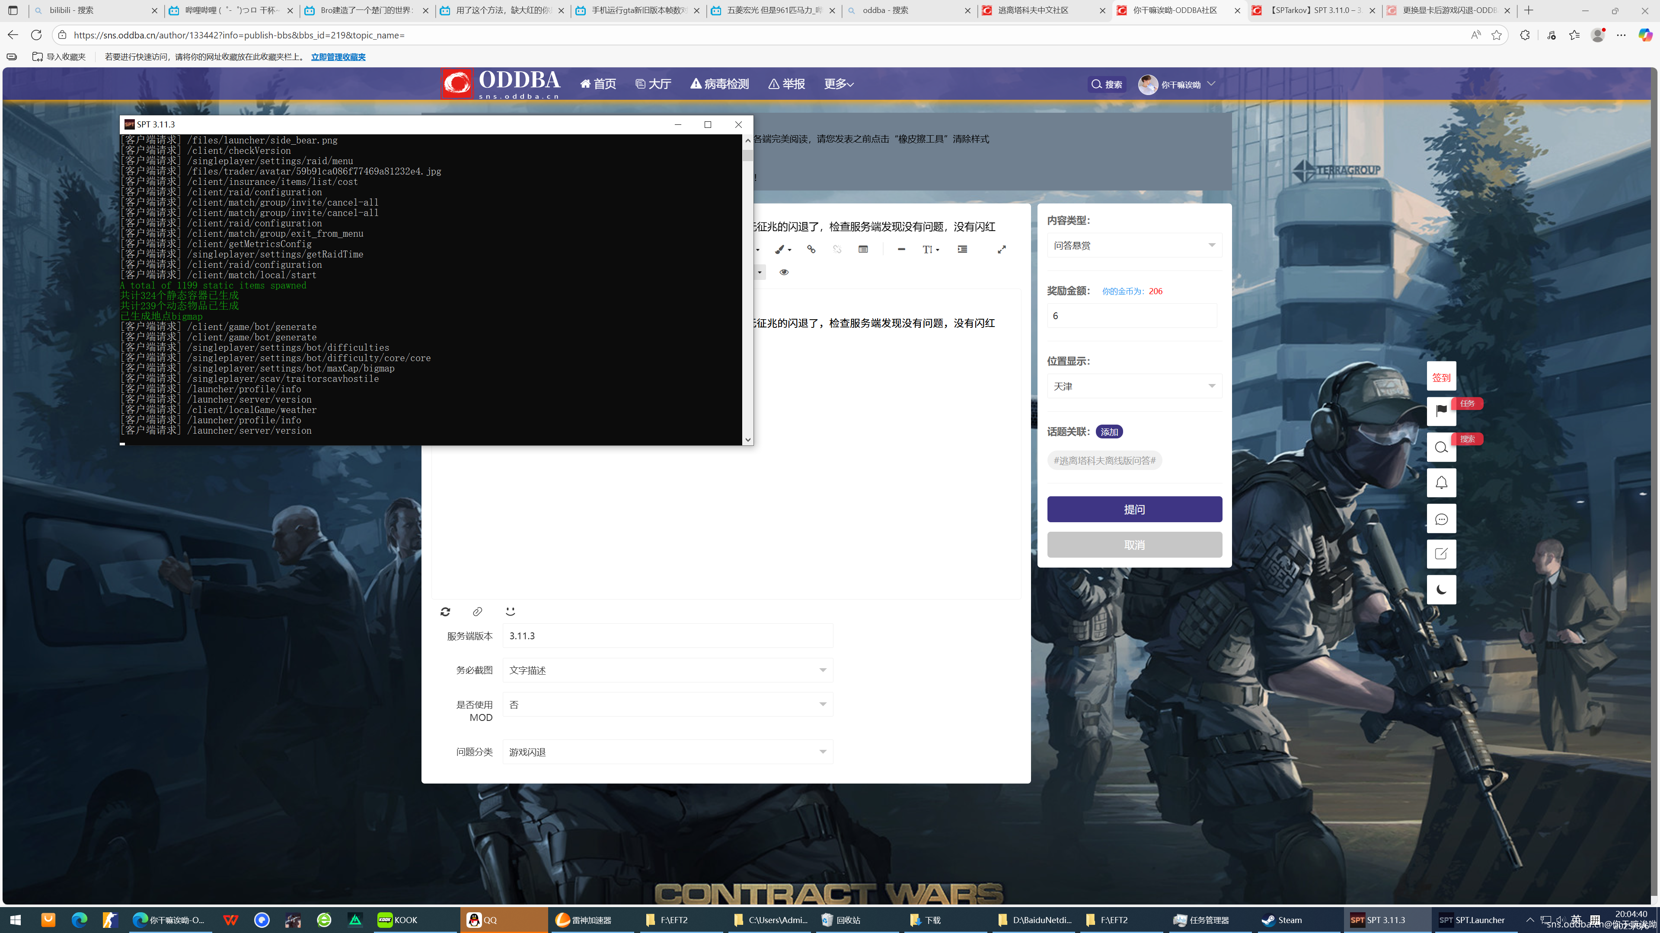Click the 添加 topic button
This screenshot has height=933, width=1660.
tap(1109, 432)
